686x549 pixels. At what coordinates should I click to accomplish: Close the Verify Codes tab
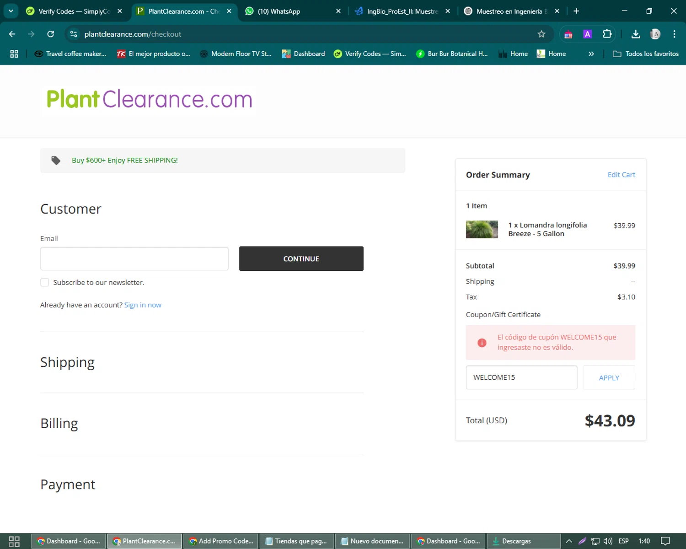[x=120, y=11]
